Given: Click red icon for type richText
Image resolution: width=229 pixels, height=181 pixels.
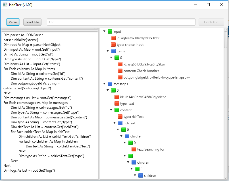Looking at the screenshot, I should (120, 117).
